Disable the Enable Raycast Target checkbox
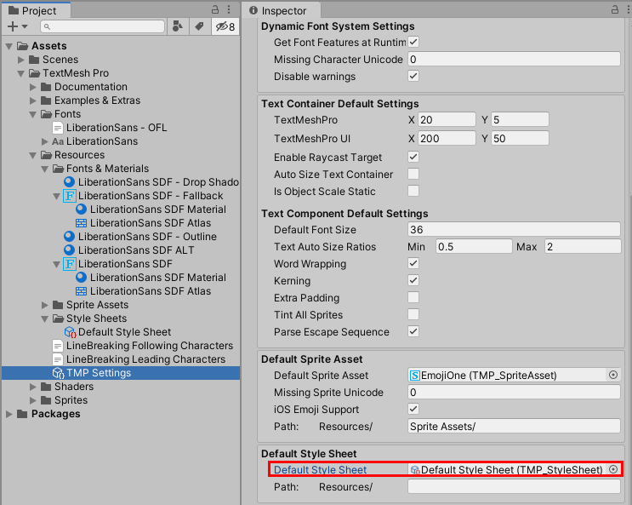This screenshot has height=505, width=632. coord(413,158)
